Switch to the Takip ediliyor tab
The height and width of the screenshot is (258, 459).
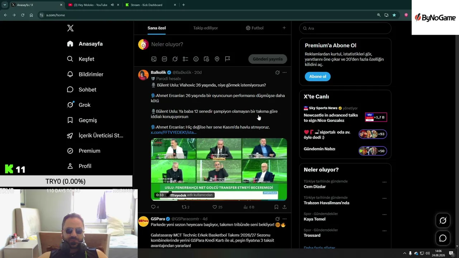point(205,28)
